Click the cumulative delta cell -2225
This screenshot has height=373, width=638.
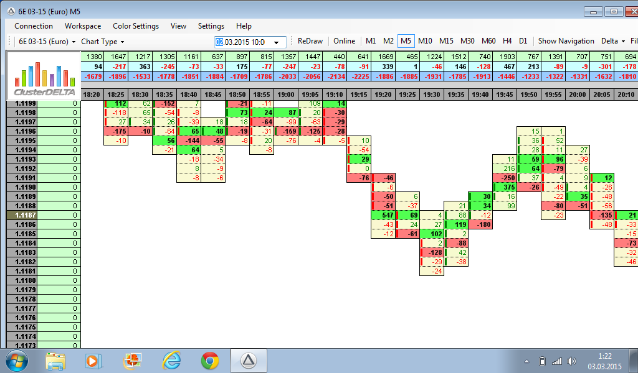(359, 76)
